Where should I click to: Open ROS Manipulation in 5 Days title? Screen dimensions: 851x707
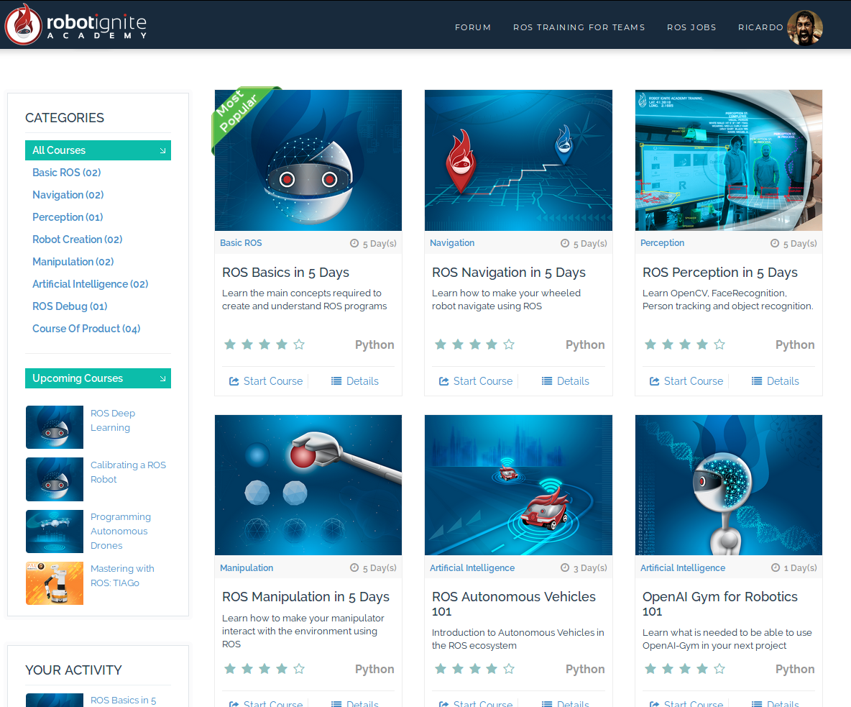click(x=305, y=597)
